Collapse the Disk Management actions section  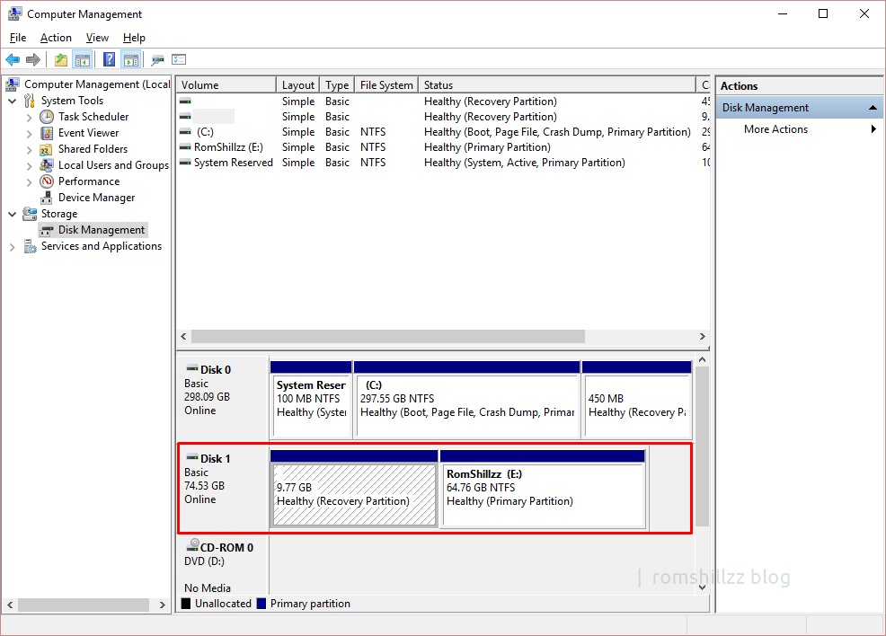[873, 107]
